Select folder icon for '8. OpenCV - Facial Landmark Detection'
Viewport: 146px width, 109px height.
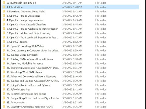click(x=4, y=37)
